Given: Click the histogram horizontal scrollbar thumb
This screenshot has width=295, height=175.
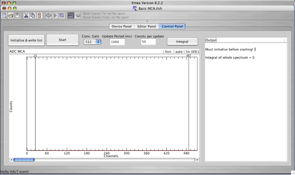Looking at the screenshot, I should pyautogui.click(x=24, y=160).
